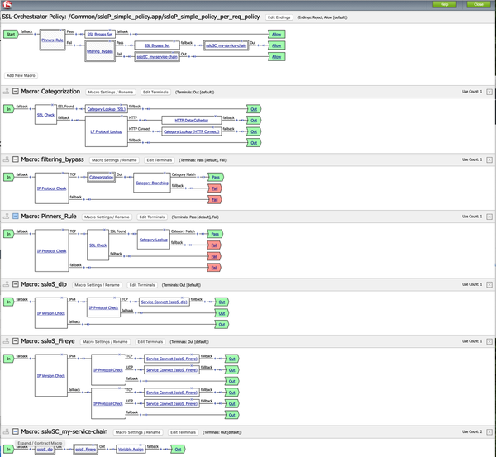Open the Help page
The image size is (496, 457).
pos(444,5)
